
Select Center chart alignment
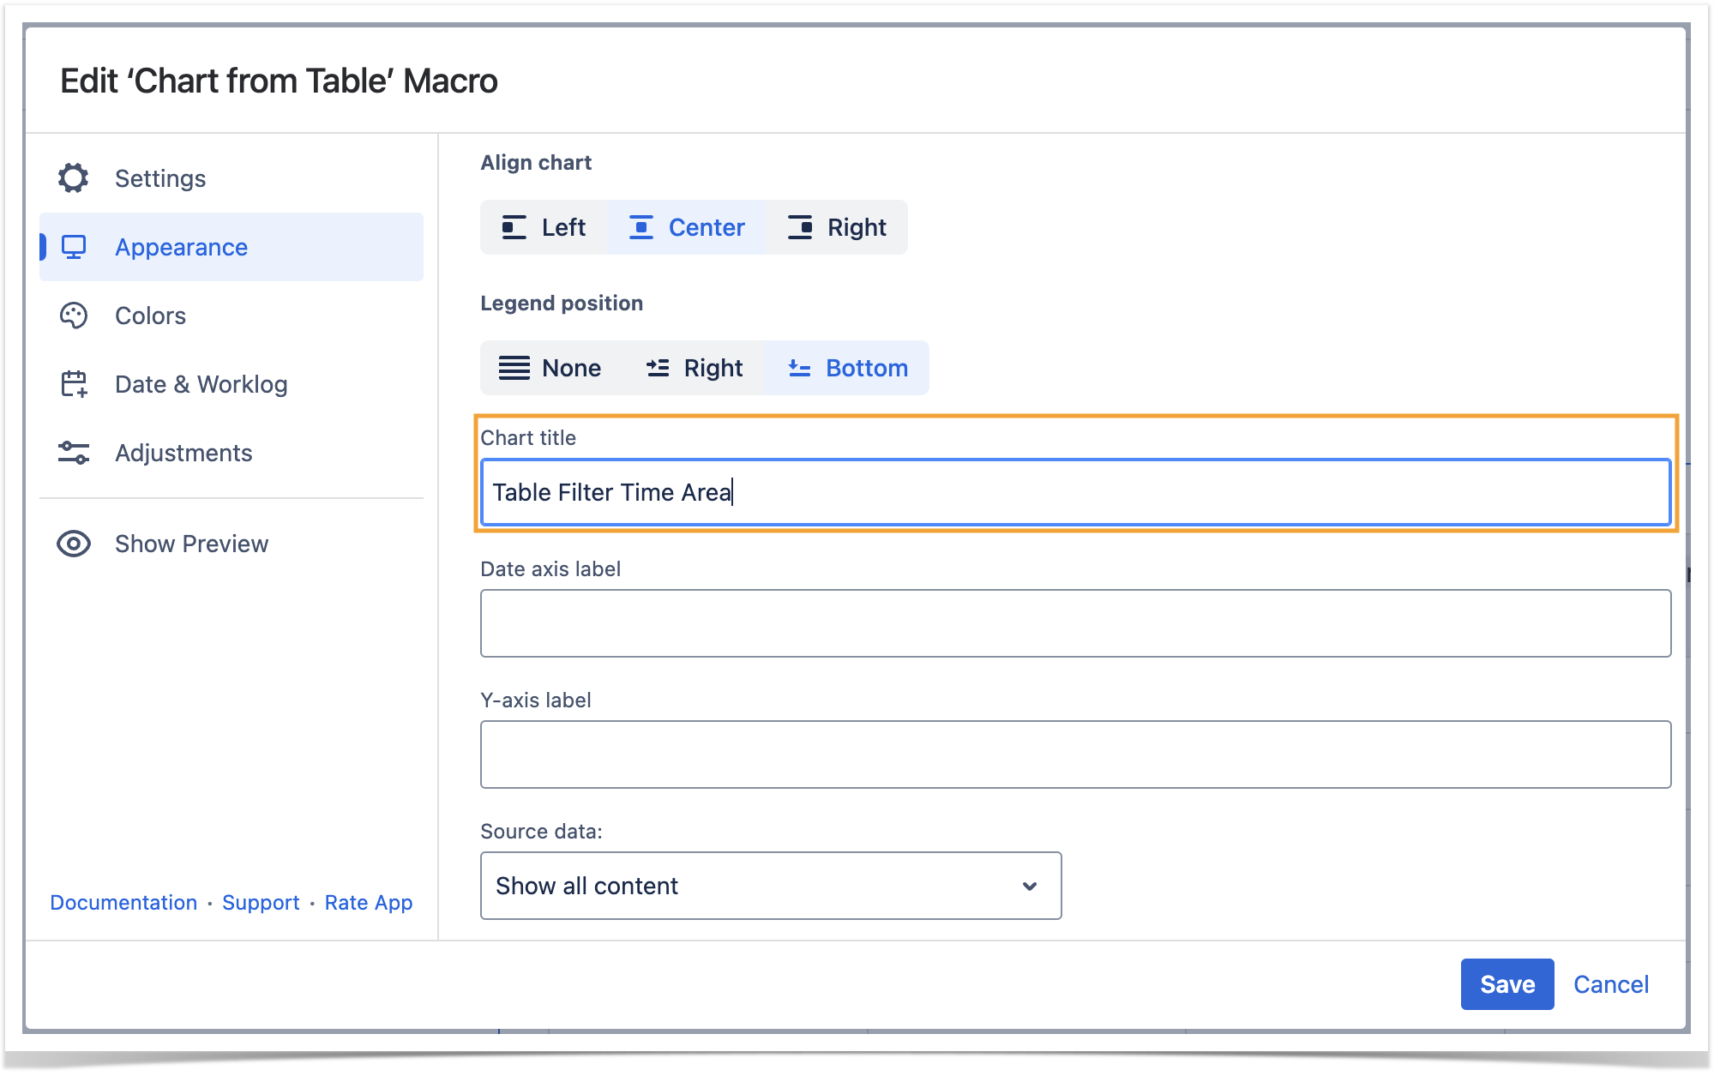click(686, 227)
